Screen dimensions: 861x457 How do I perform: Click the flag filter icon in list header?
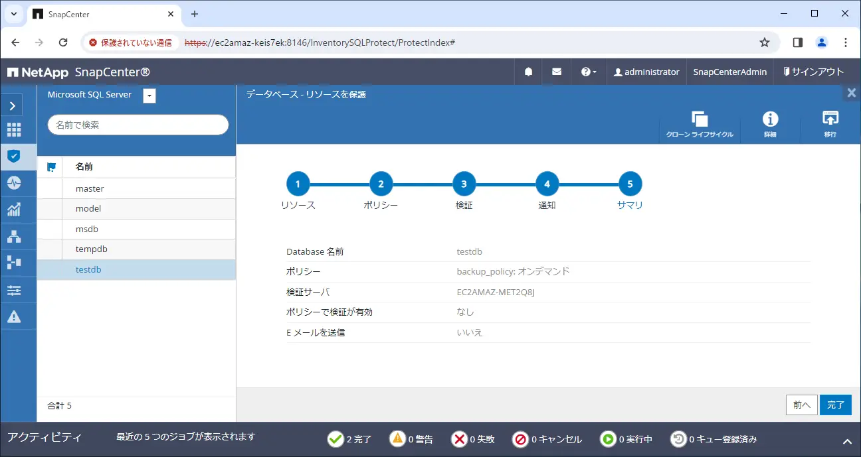(51, 167)
